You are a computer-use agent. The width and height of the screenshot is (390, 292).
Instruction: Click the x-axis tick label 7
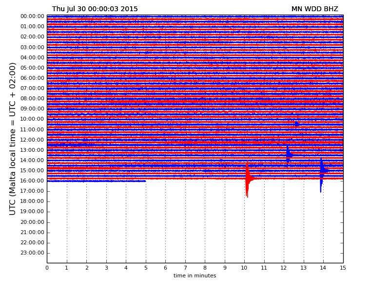click(185, 268)
